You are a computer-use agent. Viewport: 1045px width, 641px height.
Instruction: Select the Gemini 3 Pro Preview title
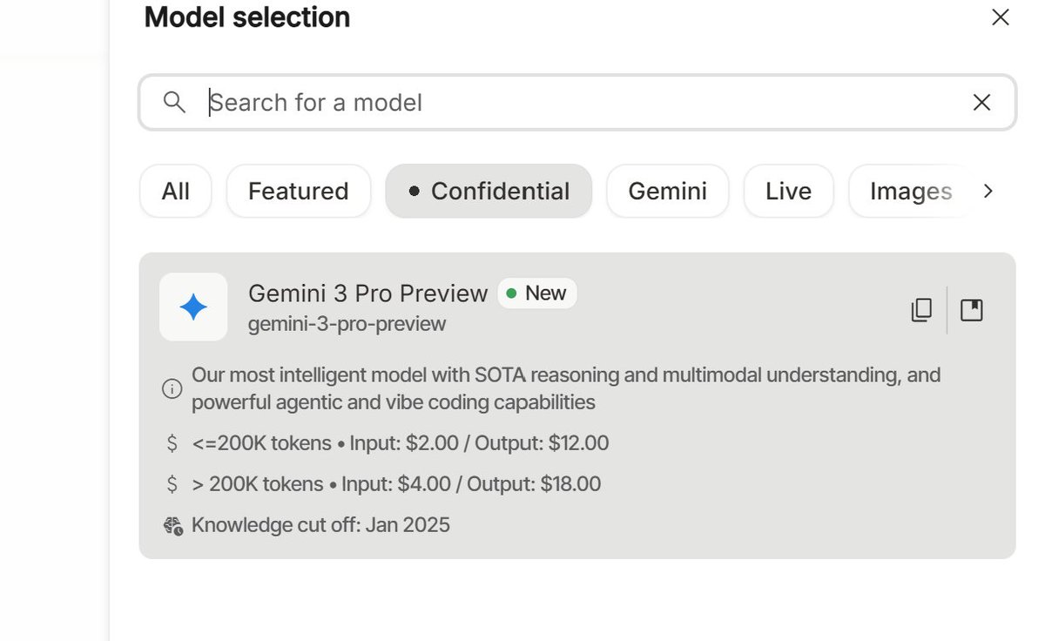tap(367, 294)
